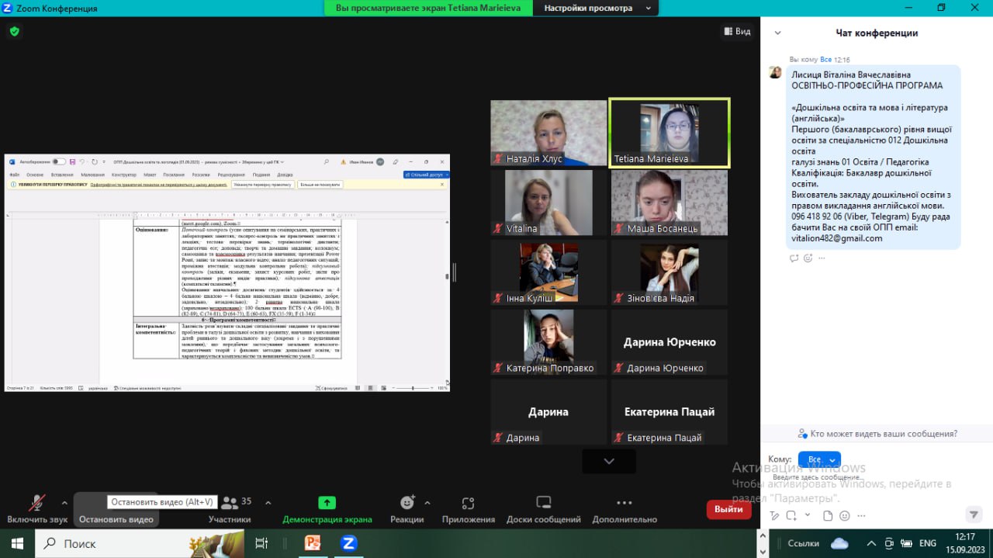Click Word vertical scrollbar thumb
Viewport: 993px width, 558px height.
coord(446,276)
